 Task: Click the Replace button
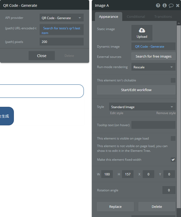[115, 207]
